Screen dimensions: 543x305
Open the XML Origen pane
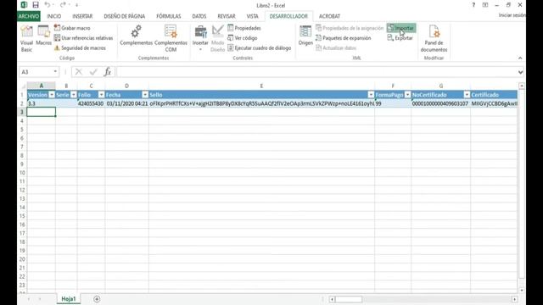[305, 36]
